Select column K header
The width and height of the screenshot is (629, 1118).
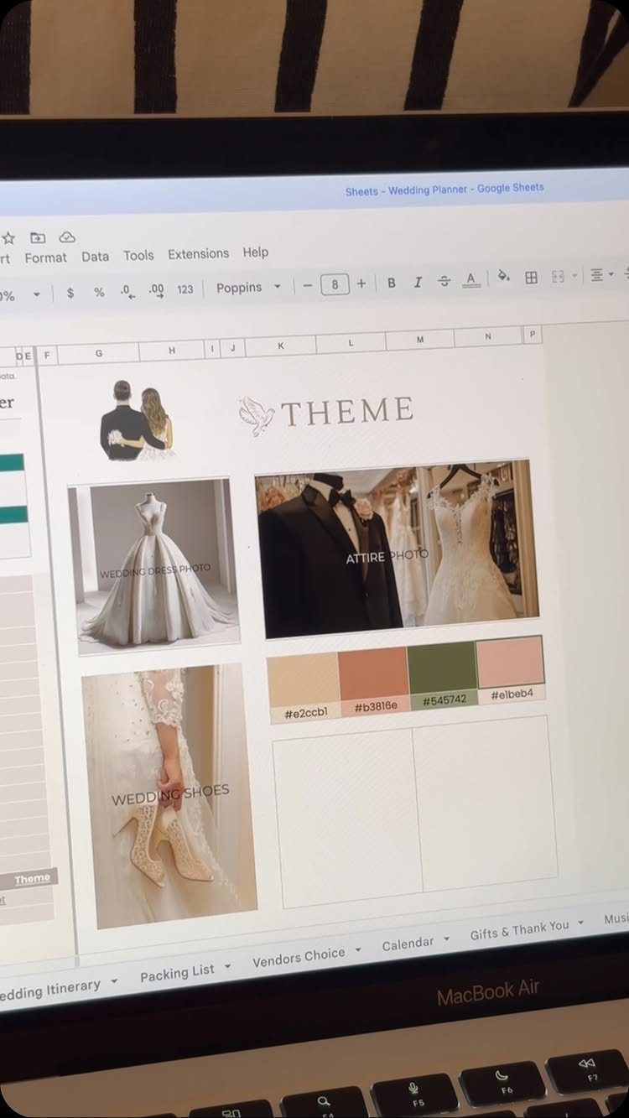click(x=281, y=346)
